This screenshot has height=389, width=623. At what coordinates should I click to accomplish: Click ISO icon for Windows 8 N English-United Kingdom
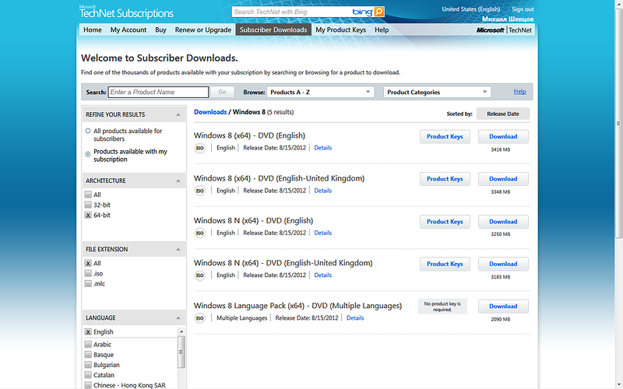(x=200, y=275)
